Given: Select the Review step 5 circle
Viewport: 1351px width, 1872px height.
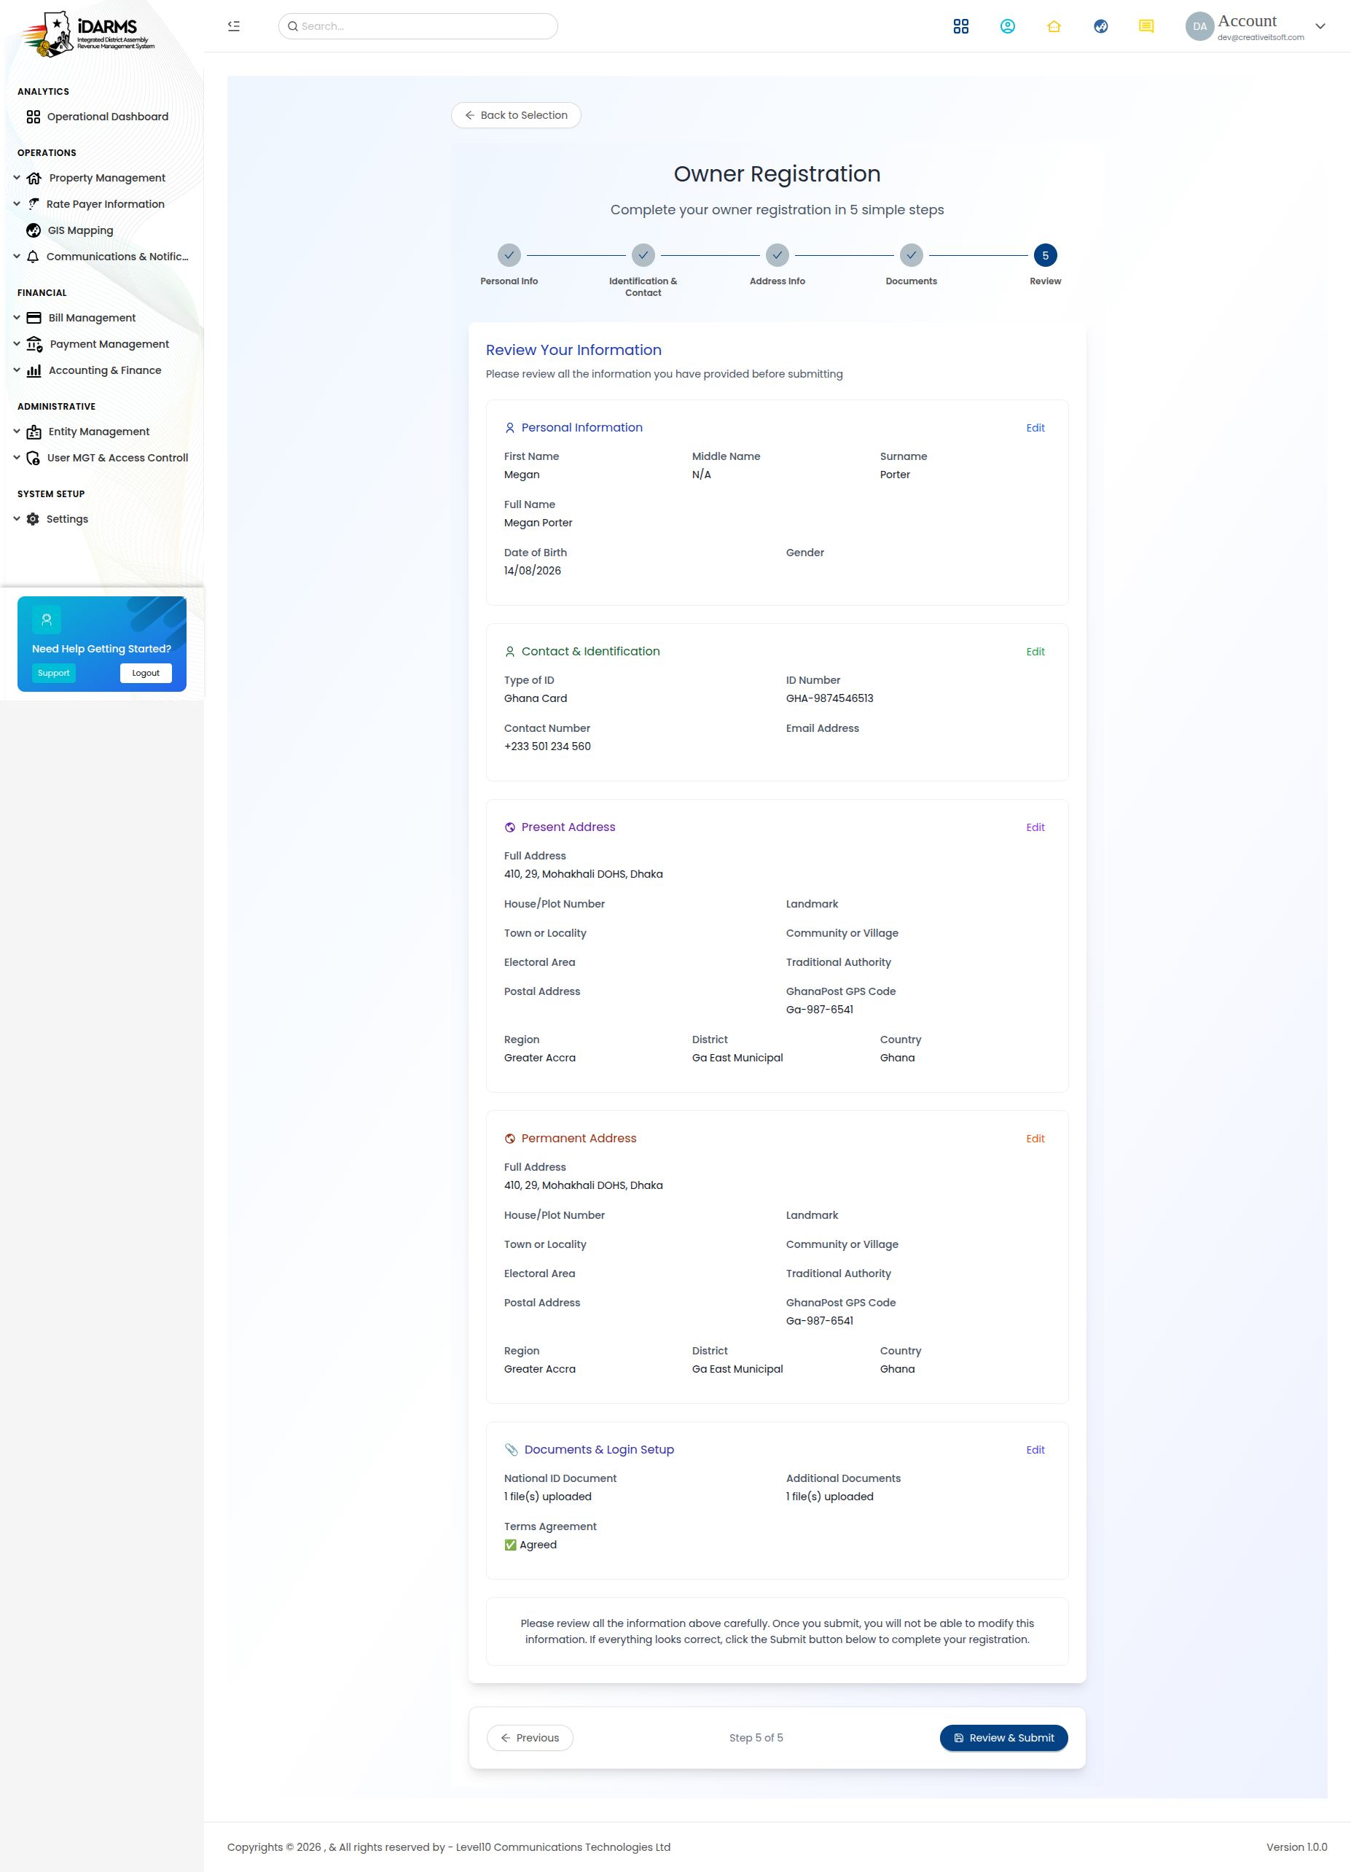Looking at the screenshot, I should tap(1045, 255).
